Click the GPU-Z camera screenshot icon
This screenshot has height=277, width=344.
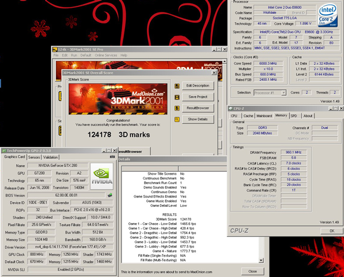(x=113, y=157)
